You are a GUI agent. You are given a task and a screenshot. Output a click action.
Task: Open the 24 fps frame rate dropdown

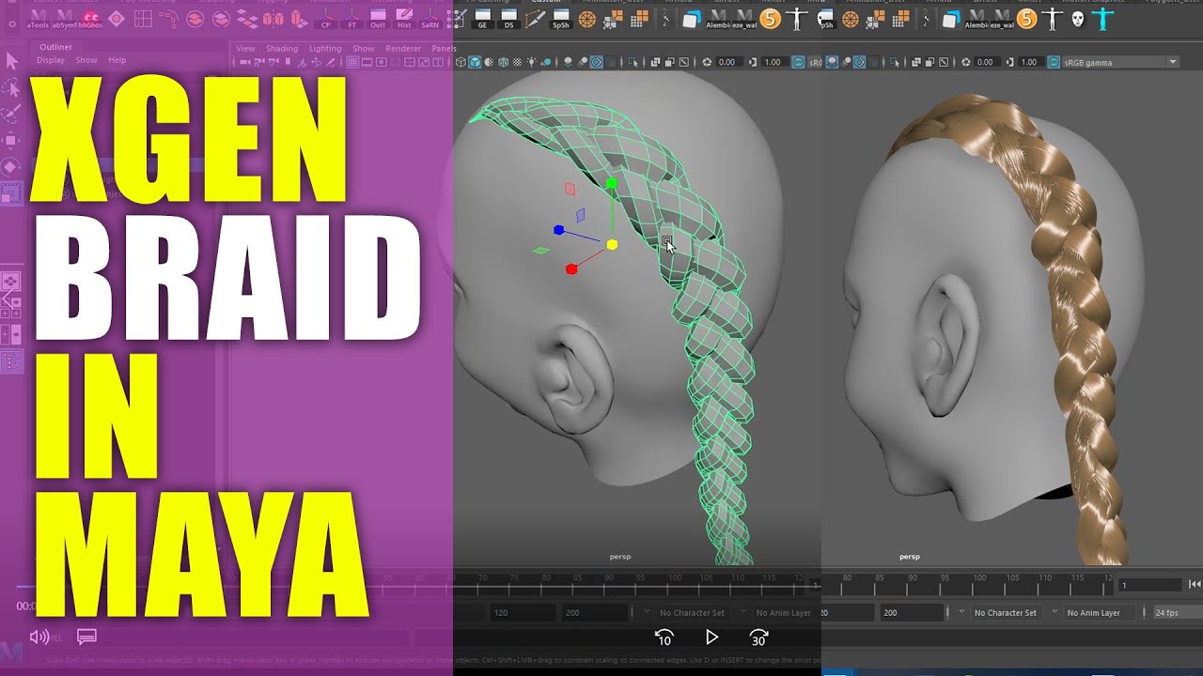coord(1178,612)
